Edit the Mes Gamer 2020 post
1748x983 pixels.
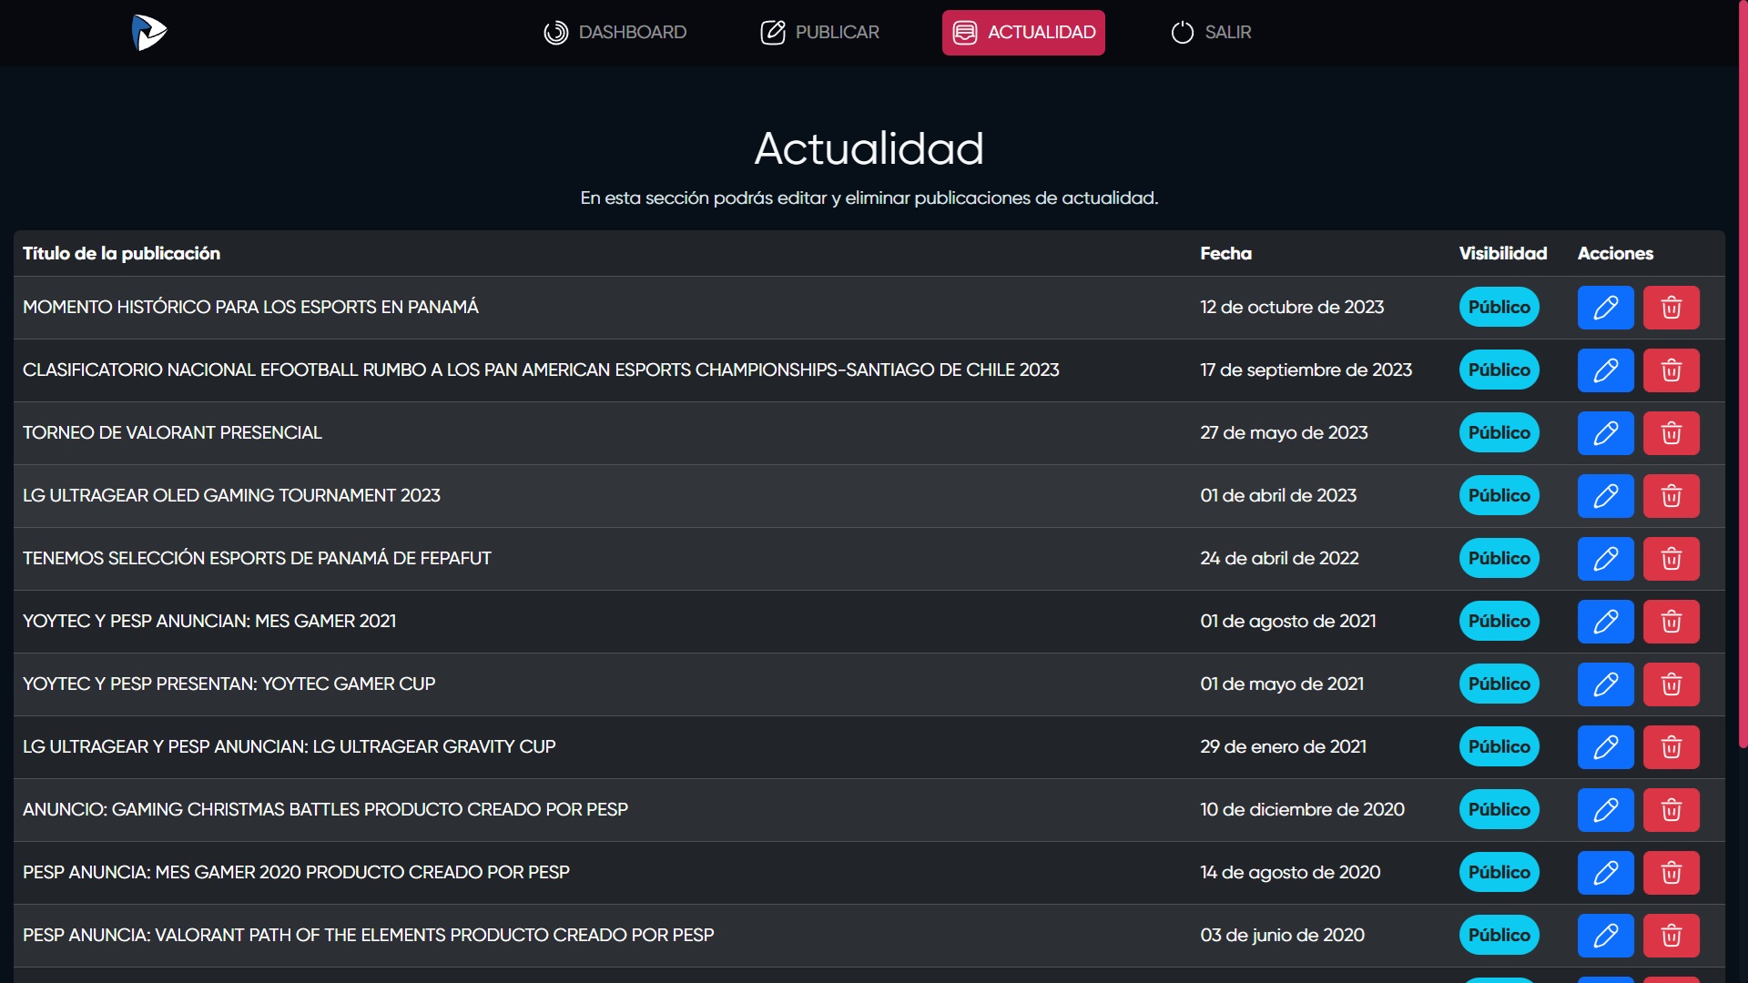1606,873
